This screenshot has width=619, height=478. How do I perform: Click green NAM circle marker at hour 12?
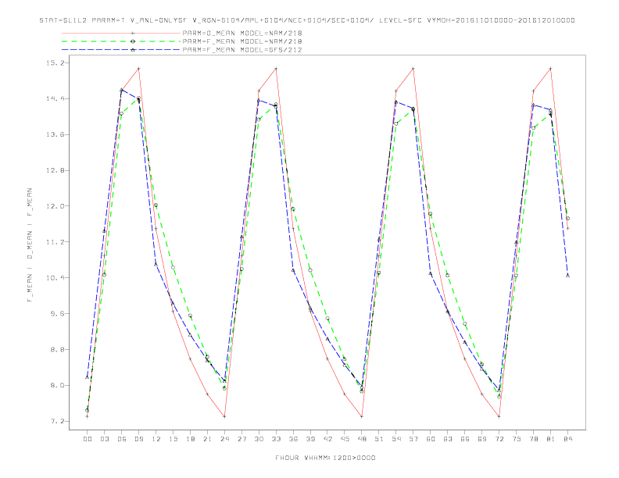click(156, 205)
